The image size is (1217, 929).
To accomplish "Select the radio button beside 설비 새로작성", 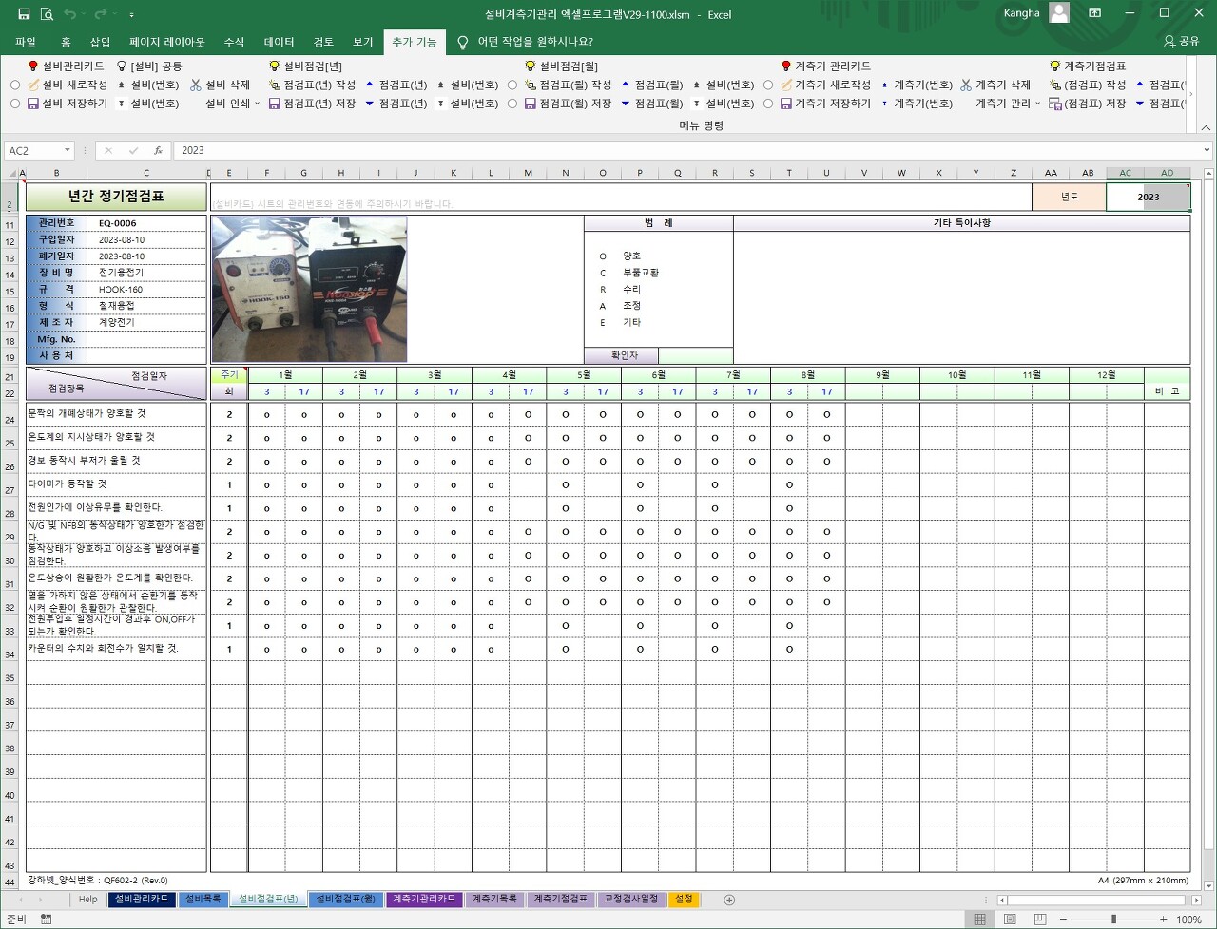I will click(15, 85).
